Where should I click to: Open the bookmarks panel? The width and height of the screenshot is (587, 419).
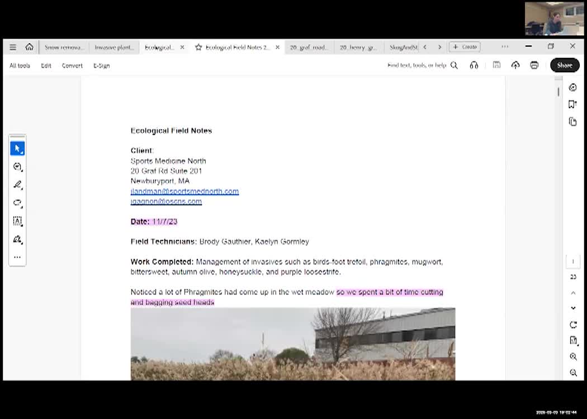[572, 104]
